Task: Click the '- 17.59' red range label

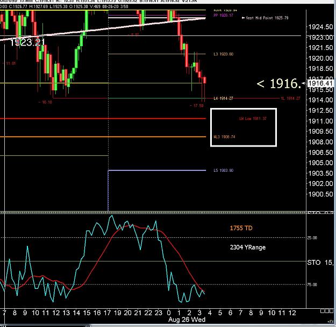Action: point(197,105)
